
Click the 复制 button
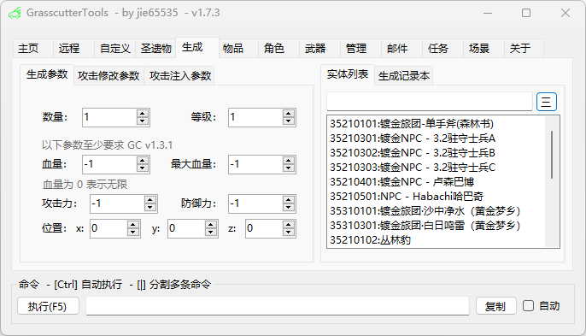click(496, 306)
